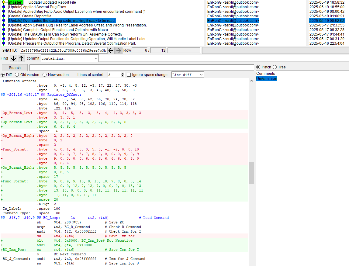This screenshot has height=266, width=349.
Task: Find previous commit with up arrow
Action: 21,58
